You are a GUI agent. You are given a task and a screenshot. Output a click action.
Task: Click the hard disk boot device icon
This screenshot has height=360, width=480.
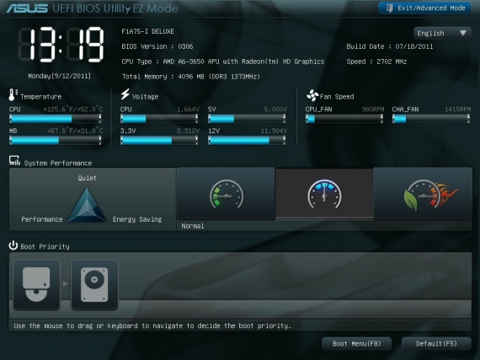(x=94, y=284)
